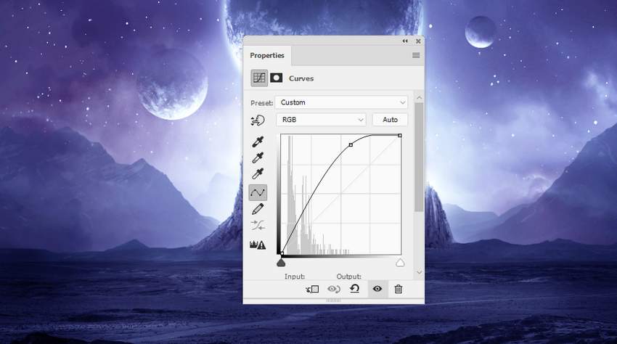Select the bottom-left curve end point
617x344 pixels.
pos(282,253)
